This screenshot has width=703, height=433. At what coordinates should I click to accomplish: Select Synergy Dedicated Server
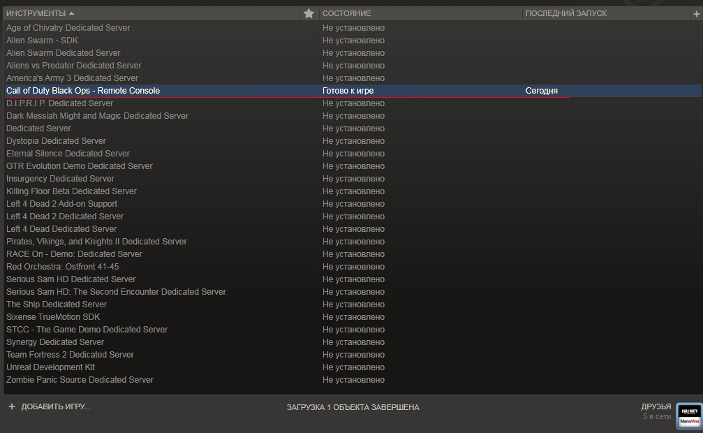point(55,342)
